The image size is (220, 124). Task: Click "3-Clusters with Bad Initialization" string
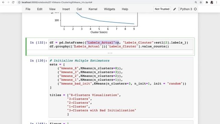[x=101, y=110]
